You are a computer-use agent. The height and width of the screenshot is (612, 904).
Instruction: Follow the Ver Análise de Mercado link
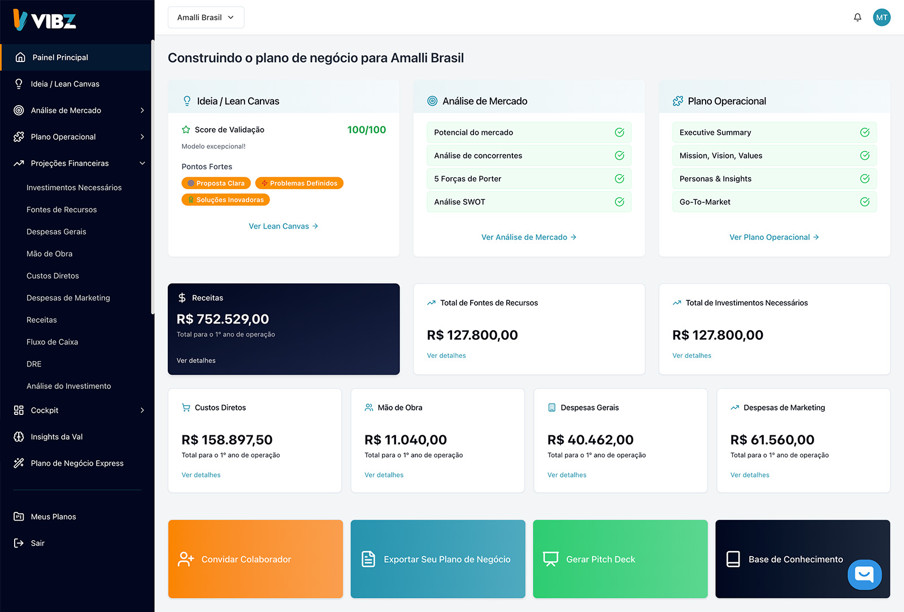pos(529,237)
